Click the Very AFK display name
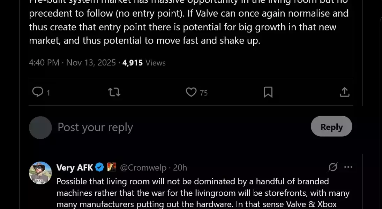This screenshot has height=209, width=382. (x=75, y=168)
